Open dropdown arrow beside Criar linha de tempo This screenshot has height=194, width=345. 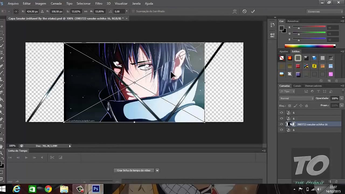(157, 170)
